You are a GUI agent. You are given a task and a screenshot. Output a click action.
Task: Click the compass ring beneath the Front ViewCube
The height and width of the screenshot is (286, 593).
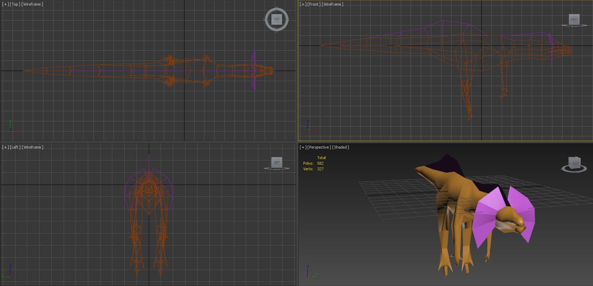pos(574,26)
